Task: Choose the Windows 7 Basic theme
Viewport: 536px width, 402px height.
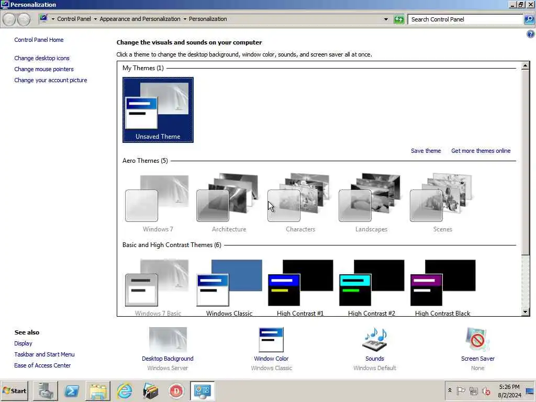Action: (x=158, y=287)
